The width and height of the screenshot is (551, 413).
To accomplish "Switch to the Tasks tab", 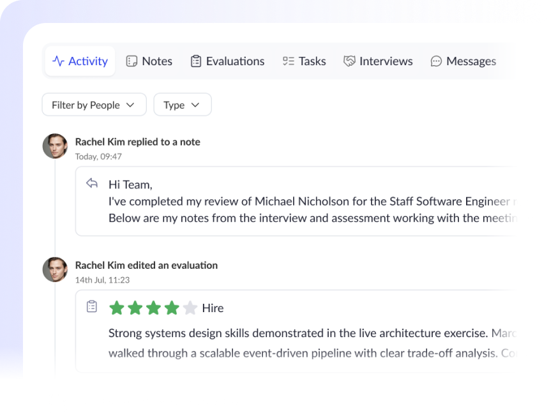I will [305, 61].
